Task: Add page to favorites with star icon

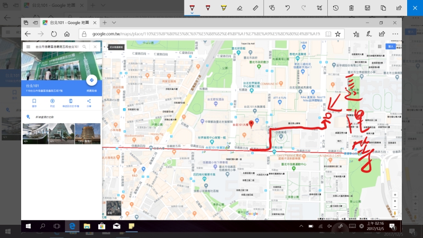Action: click(338, 34)
